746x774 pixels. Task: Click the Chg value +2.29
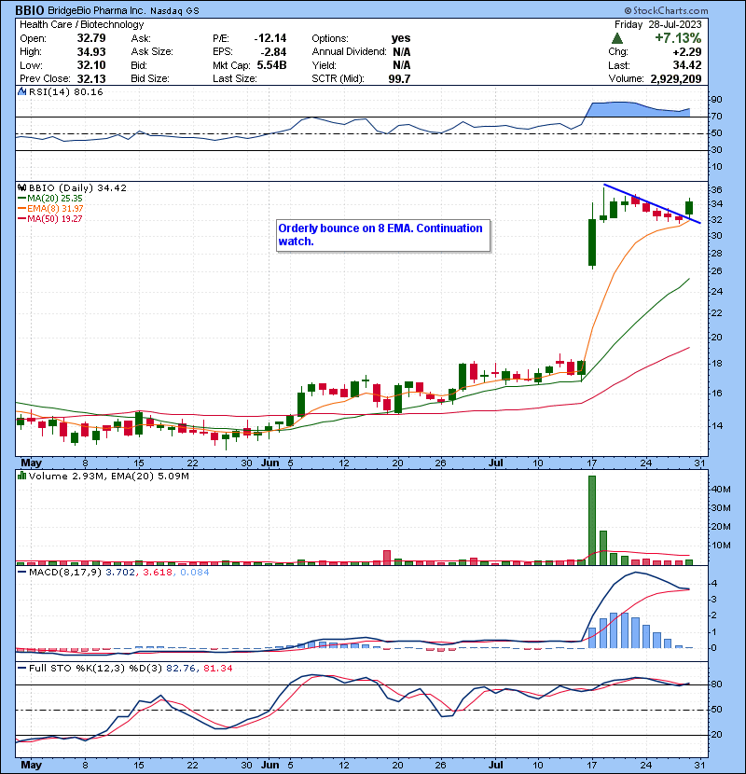(x=687, y=52)
